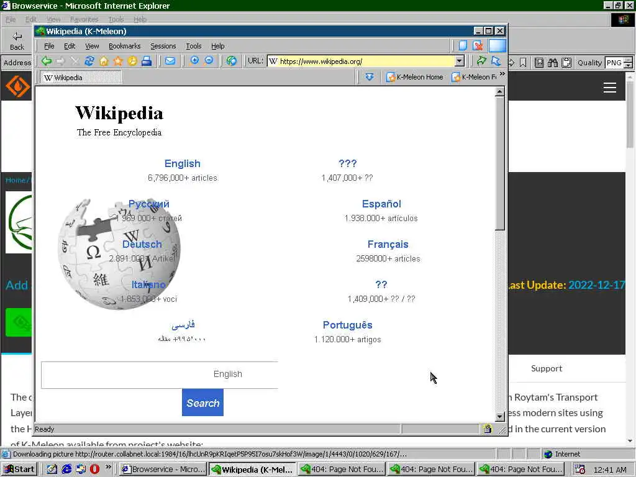Open K-Meleon Home bookmark
The height and width of the screenshot is (477, 636).
pos(415,76)
